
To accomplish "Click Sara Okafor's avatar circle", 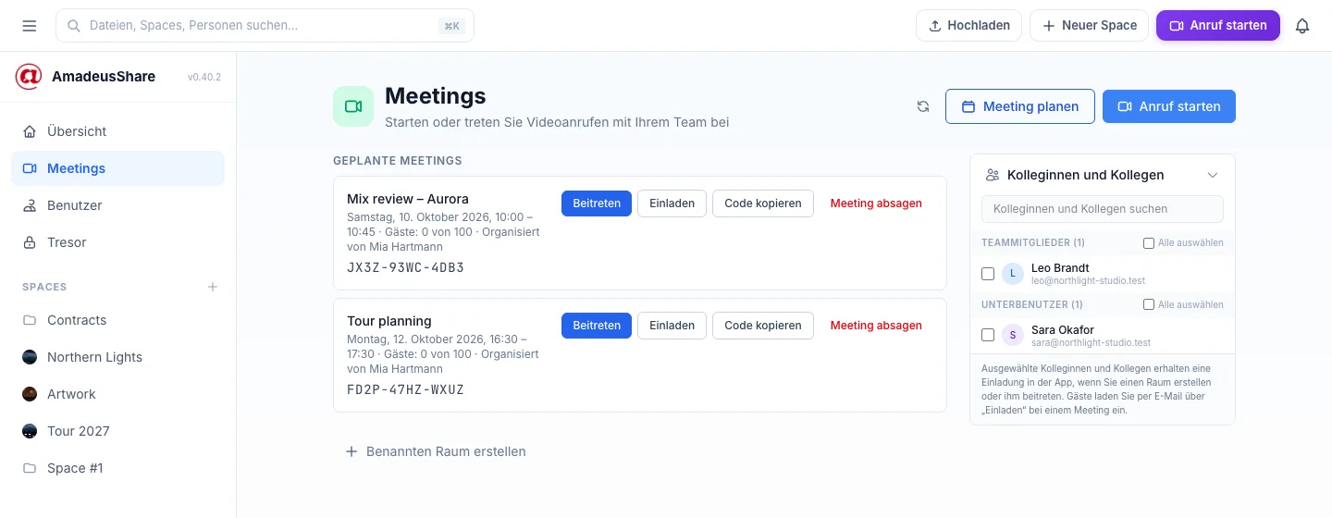I will tap(1013, 335).
